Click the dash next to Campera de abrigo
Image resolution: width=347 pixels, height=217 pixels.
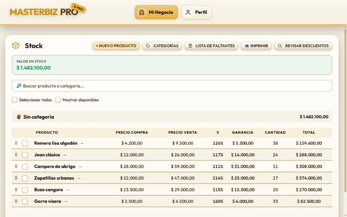[80, 167]
